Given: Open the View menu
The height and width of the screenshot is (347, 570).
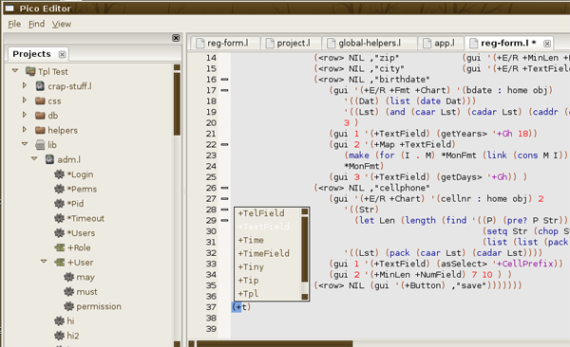Looking at the screenshot, I should [x=62, y=24].
